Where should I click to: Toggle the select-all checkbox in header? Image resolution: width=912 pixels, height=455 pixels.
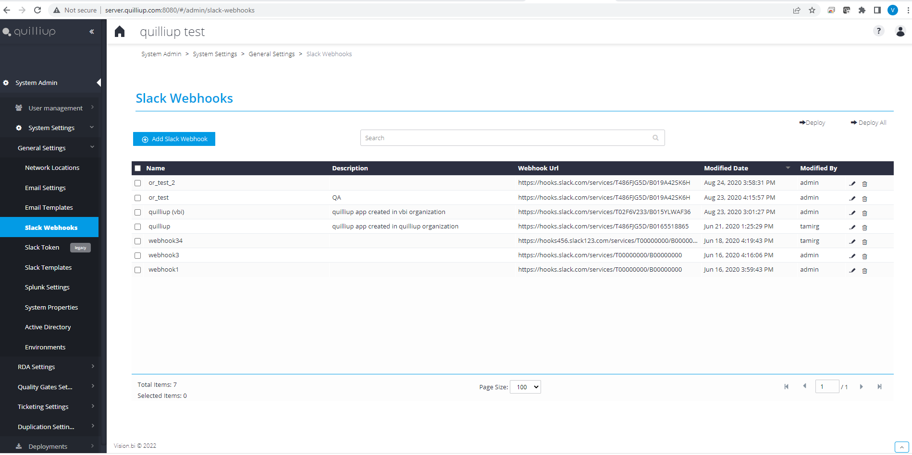tap(138, 168)
